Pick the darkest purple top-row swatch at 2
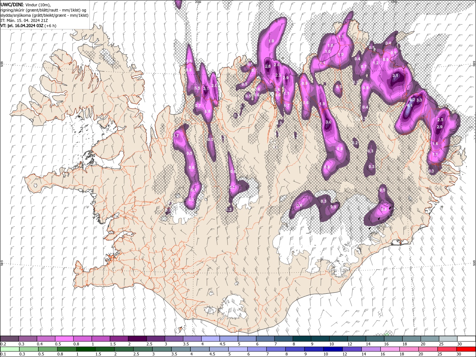This screenshot has width=476, height=357. coord(137,339)
